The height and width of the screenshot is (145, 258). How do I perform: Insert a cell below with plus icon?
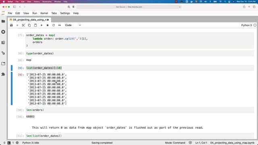[x=17, y=25]
